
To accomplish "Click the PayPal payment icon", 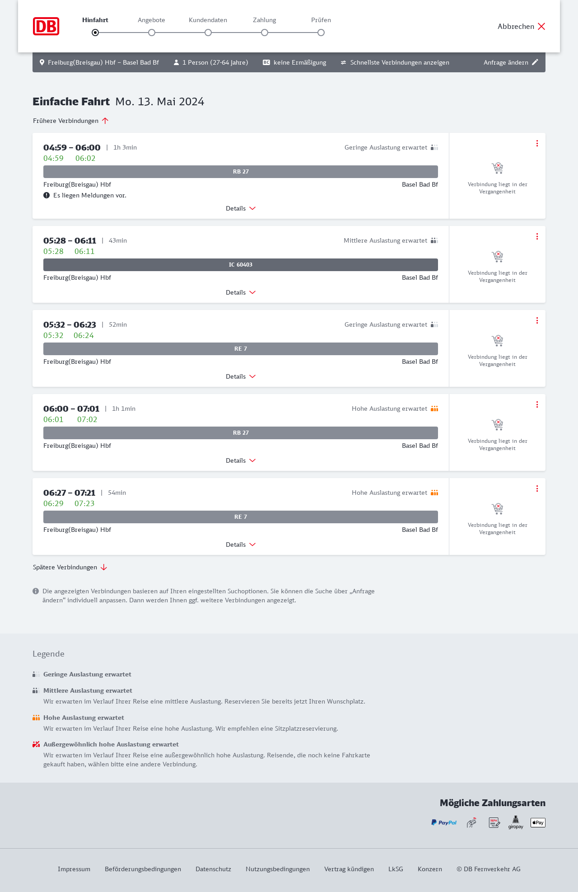I will pos(444,822).
